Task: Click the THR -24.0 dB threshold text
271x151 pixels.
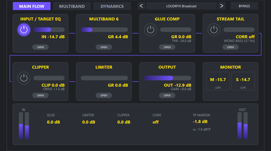Action: click(x=181, y=41)
